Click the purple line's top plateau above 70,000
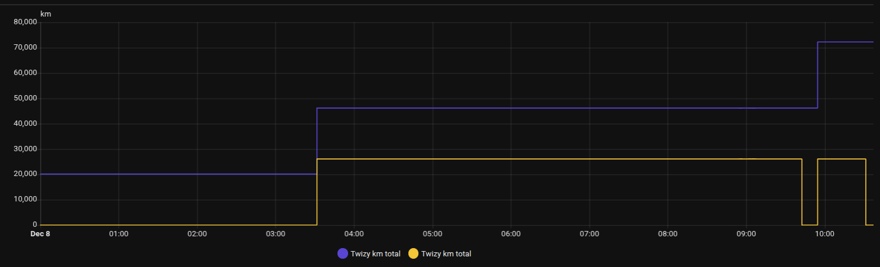The width and height of the screenshot is (880, 267). [x=845, y=42]
